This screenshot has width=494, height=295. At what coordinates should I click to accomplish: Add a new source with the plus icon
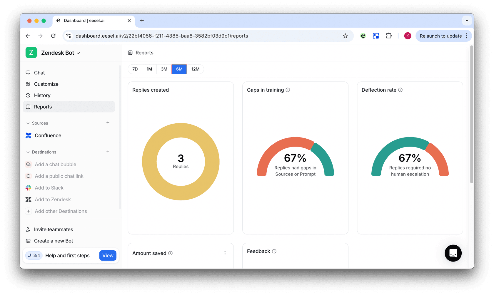(108, 123)
